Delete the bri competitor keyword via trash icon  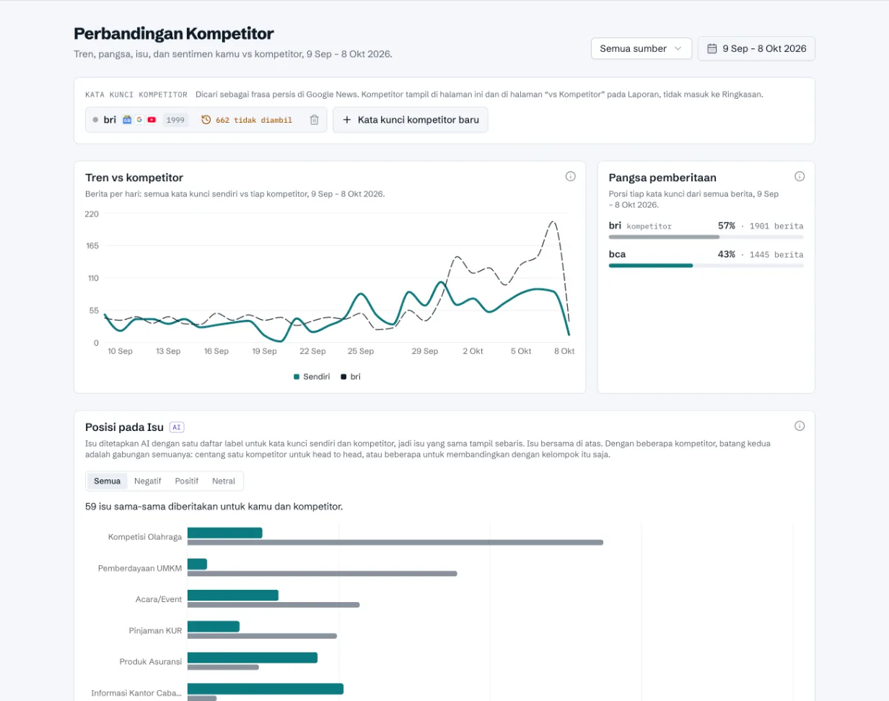[314, 120]
